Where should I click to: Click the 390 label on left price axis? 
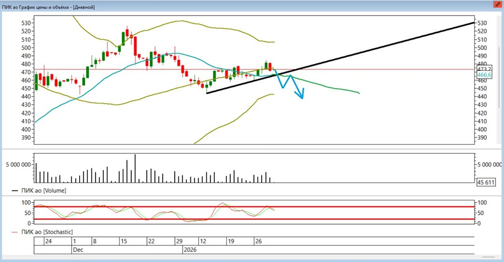point(26,138)
